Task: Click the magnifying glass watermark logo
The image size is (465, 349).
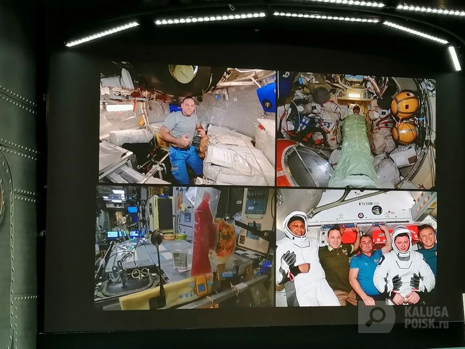Action: click(376, 317)
